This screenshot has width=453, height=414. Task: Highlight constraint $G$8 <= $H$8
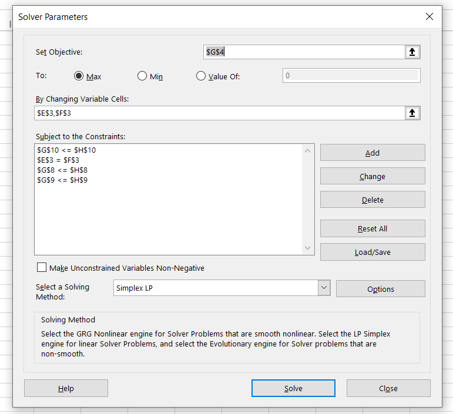[63, 170]
